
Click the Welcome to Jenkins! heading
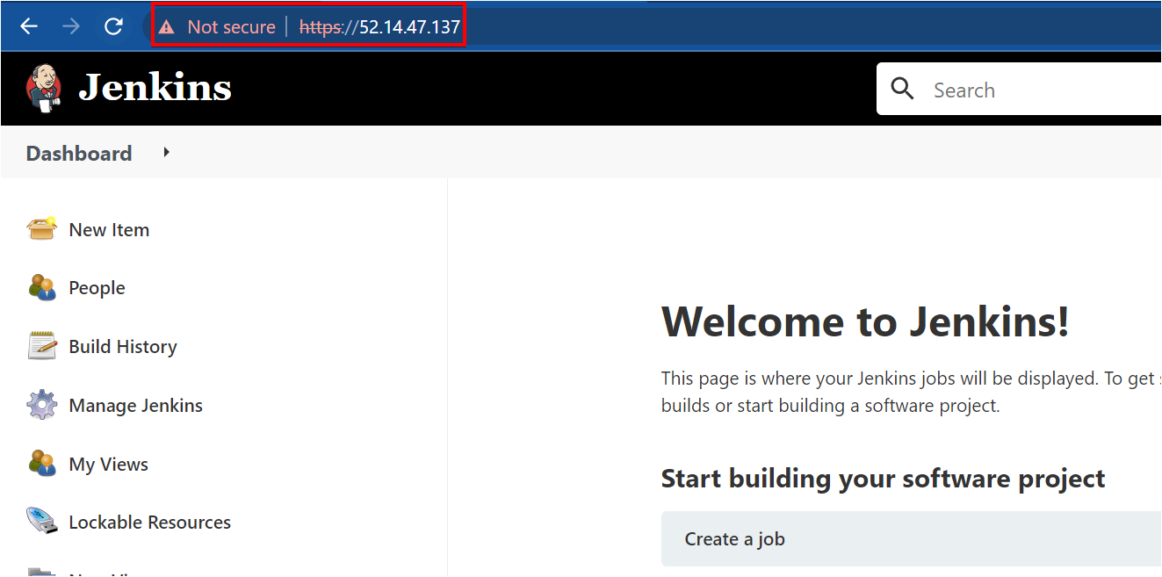coord(865,321)
